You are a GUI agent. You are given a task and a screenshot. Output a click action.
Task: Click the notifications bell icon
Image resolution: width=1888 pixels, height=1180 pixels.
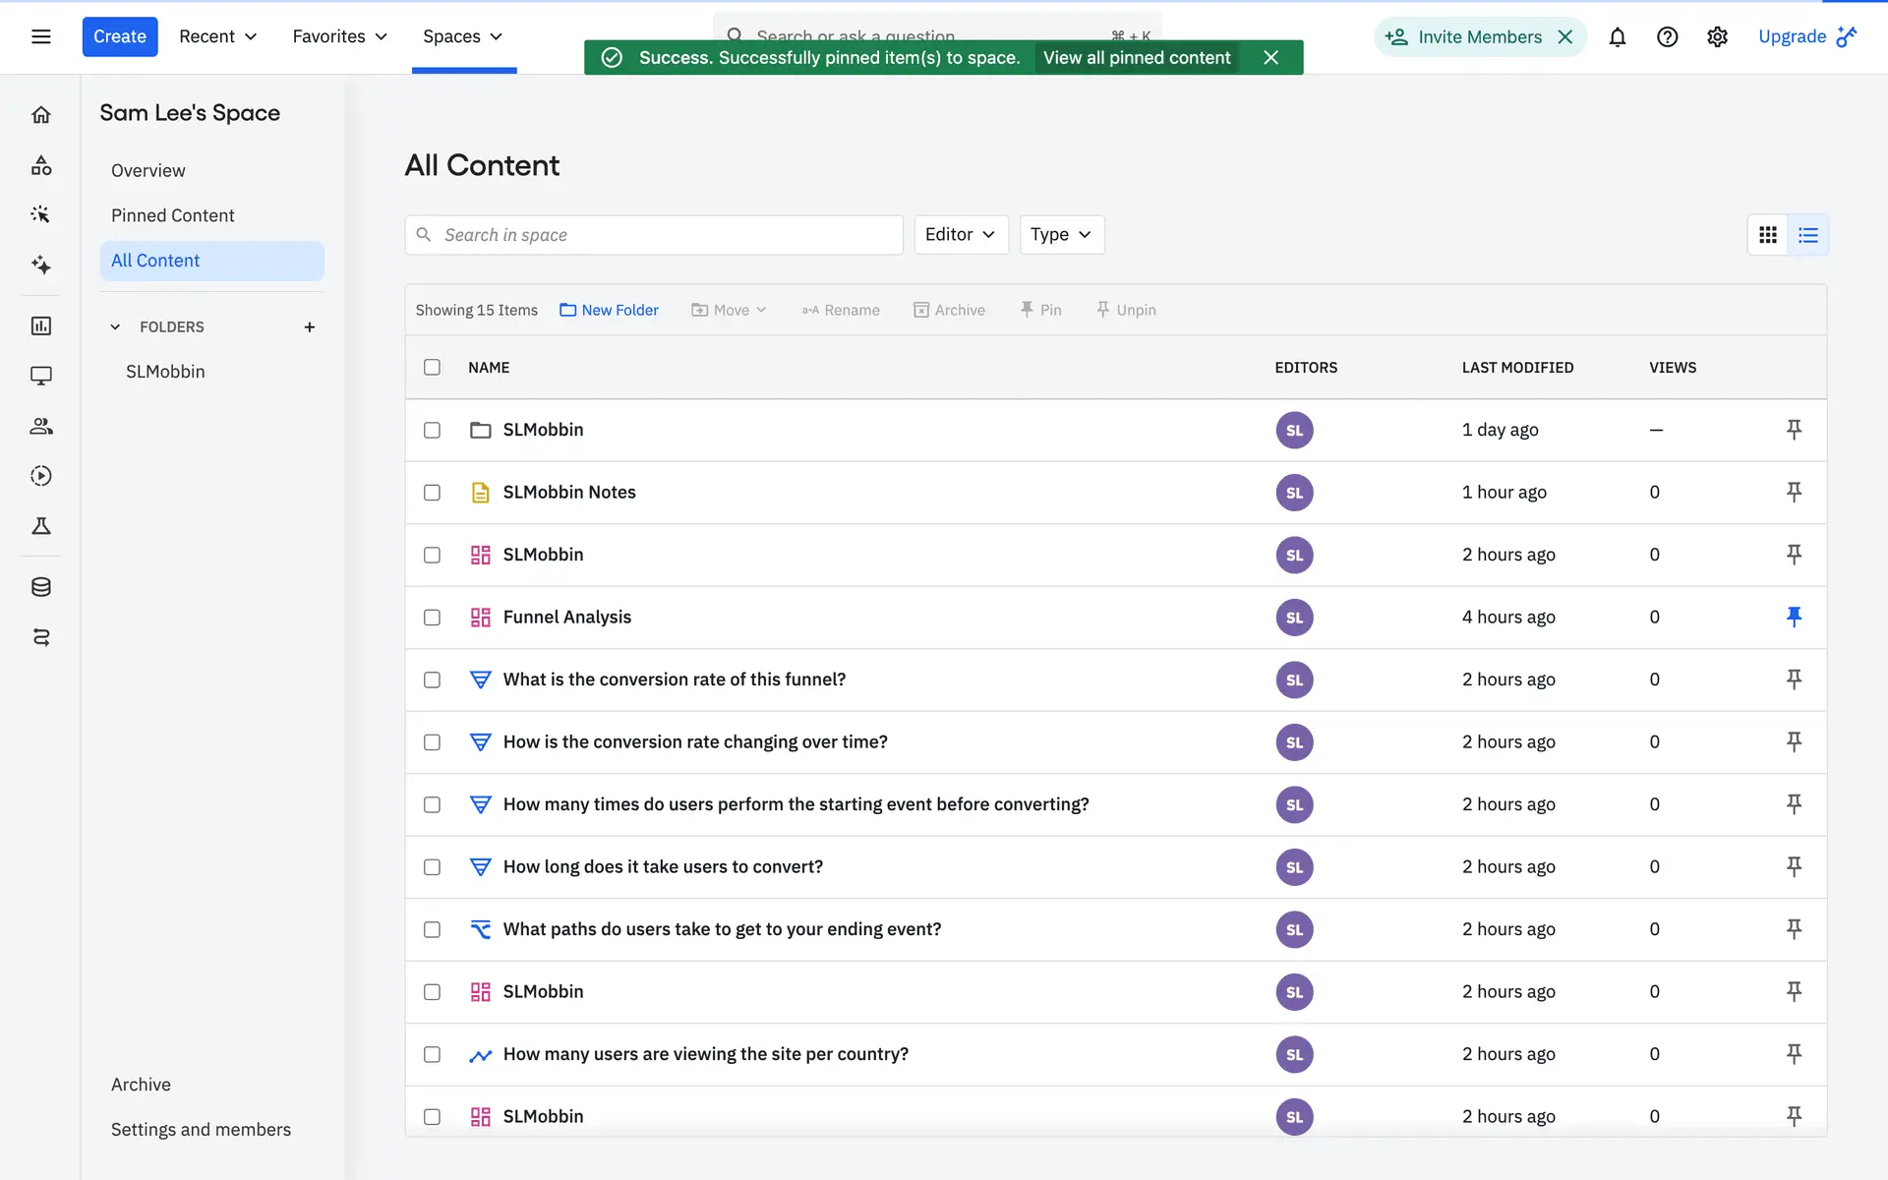tap(1617, 37)
